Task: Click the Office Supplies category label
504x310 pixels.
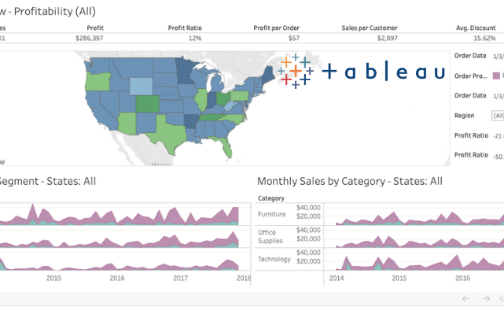Action: [x=270, y=237]
